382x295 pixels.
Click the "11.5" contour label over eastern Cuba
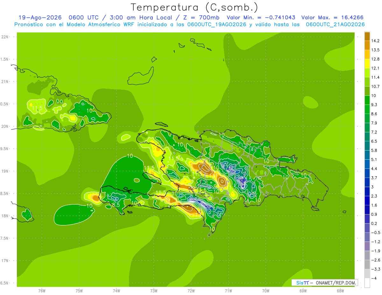37,109
